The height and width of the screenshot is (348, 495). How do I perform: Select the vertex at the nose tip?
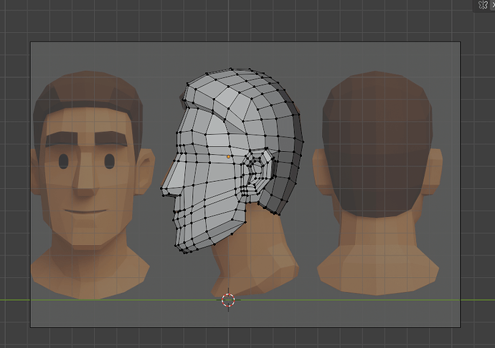click(x=161, y=188)
